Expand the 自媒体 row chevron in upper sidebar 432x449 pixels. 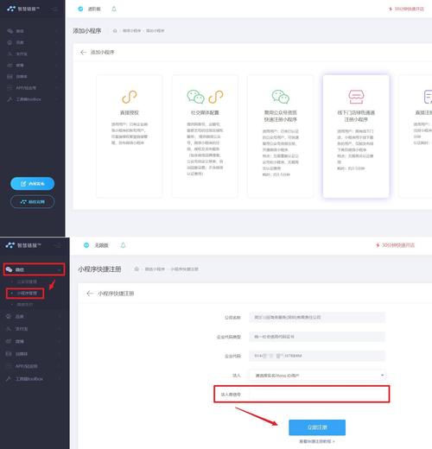(56, 77)
